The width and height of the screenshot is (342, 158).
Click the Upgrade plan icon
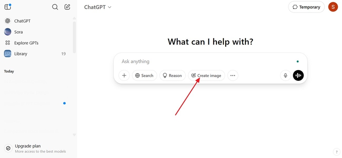[8, 148]
